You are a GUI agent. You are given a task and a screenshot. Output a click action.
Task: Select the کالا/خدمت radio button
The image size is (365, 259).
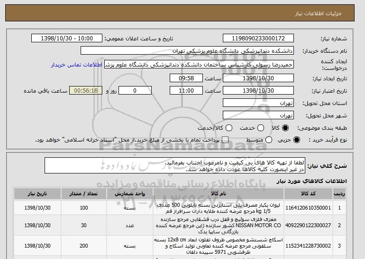pos(229,128)
